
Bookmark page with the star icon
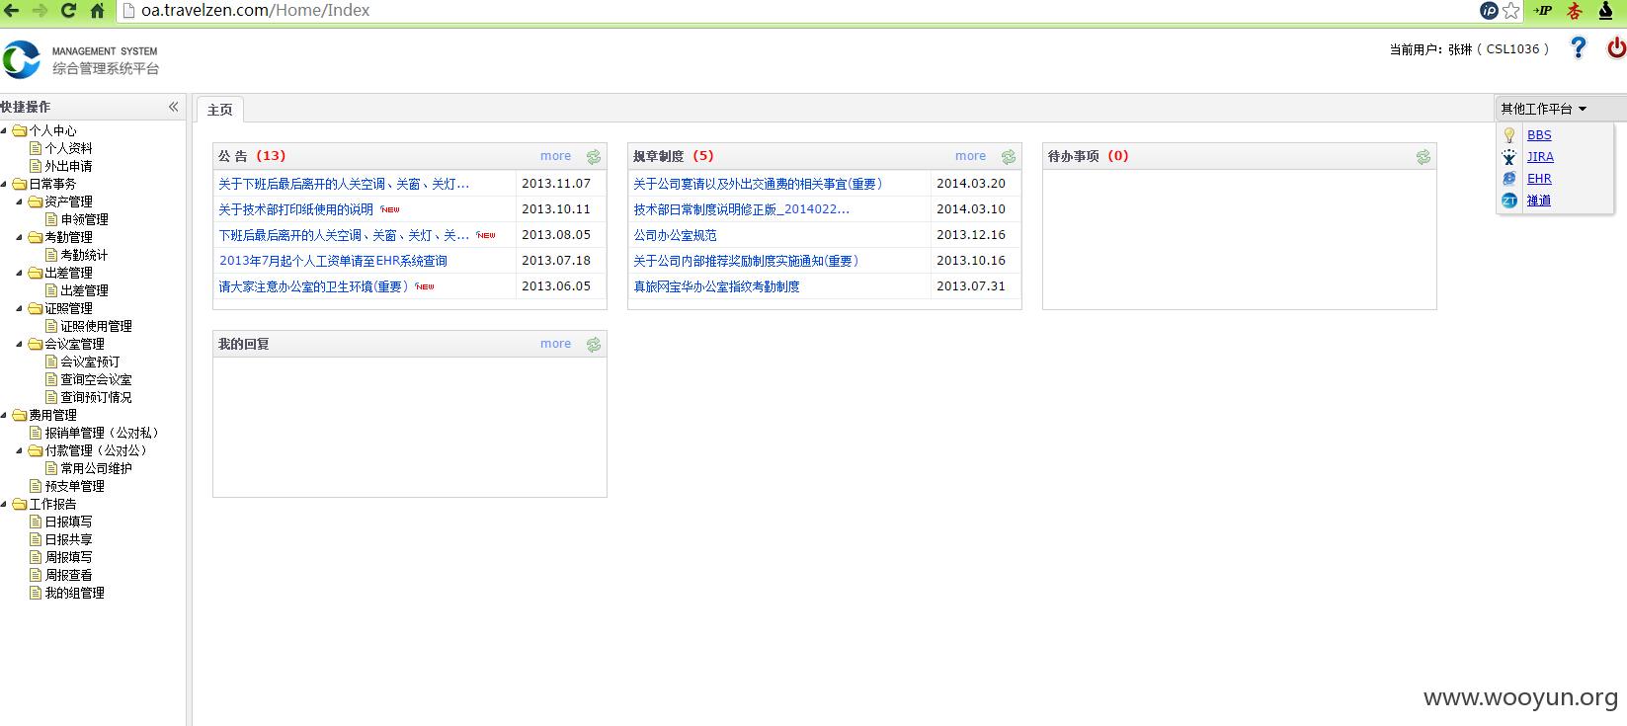pyautogui.click(x=1511, y=11)
